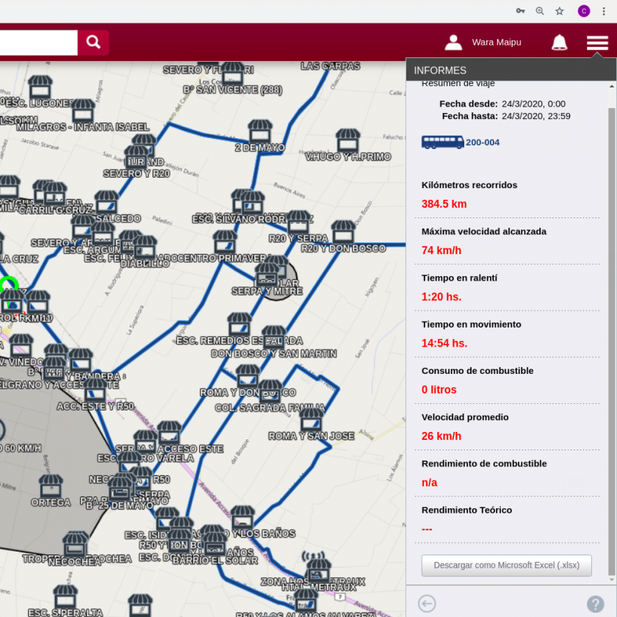
Task: Select the ORTEGA stop marker
Action: point(51,486)
